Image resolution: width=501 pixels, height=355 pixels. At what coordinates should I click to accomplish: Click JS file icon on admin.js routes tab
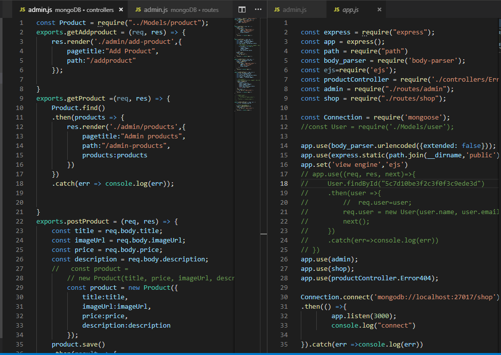click(138, 9)
